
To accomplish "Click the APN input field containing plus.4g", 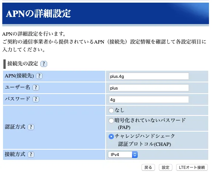I will pyautogui.click(x=149, y=76).
